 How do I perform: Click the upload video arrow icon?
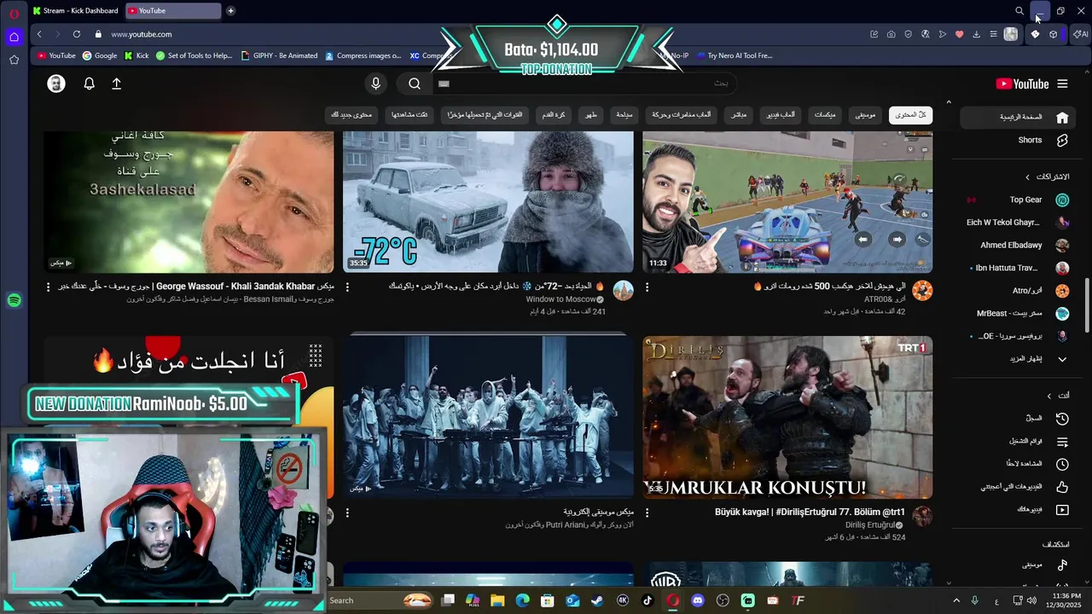[x=116, y=84]
